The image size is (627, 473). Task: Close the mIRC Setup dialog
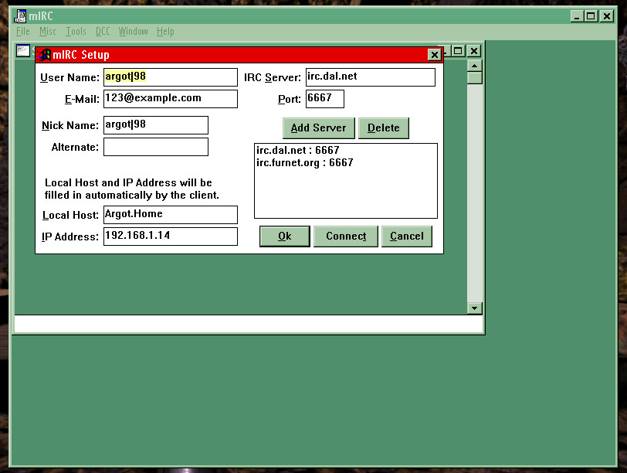coord(434,55)
